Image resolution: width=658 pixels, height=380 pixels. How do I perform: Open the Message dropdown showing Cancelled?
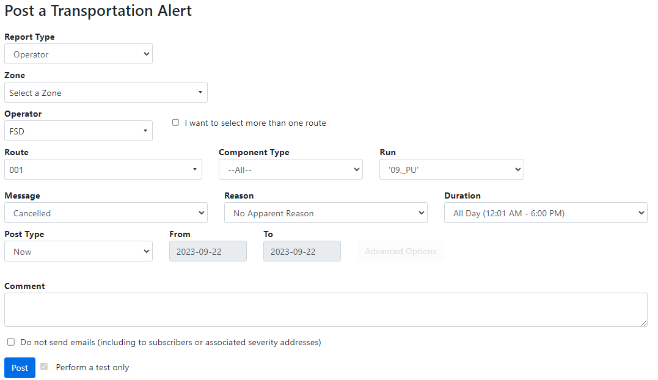(106, 213)
